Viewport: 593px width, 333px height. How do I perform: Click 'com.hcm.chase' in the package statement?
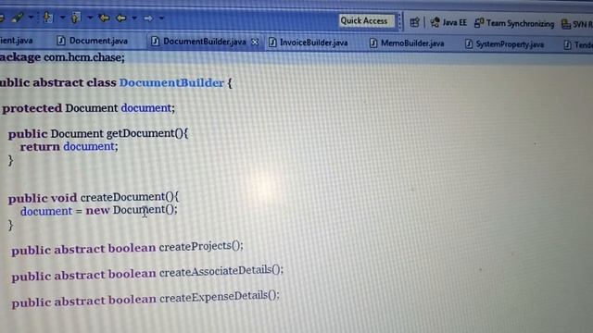[82, 57]
